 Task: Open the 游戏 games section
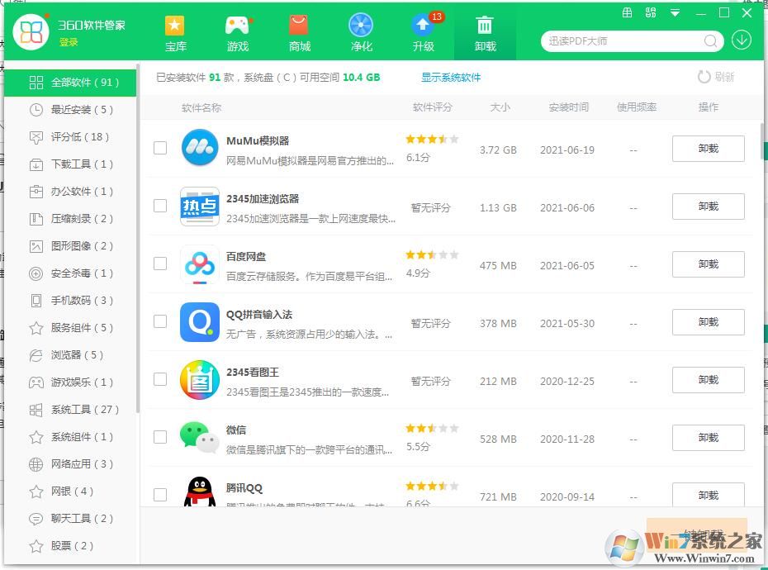pos(237,33)
